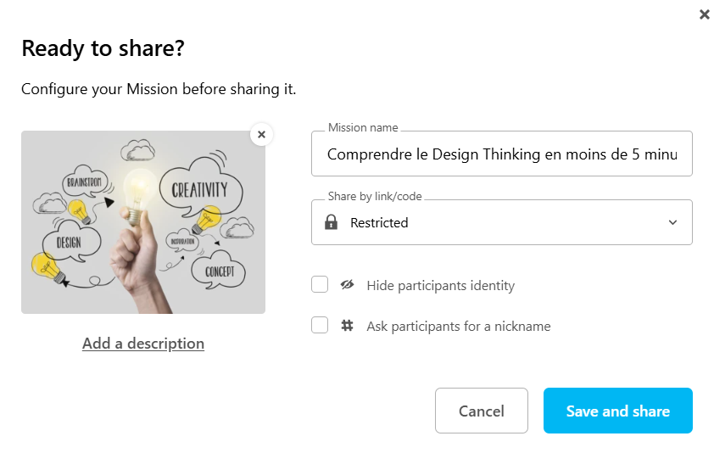Click the 'Mission name' field label
The width and height of the screenshot is (714, 453).
[x=362, y=128]
